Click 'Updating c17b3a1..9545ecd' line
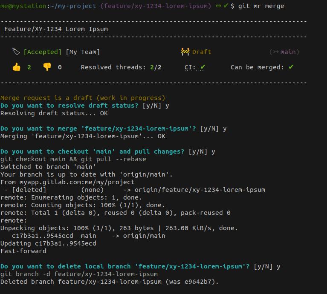Viewport: 327px width, 294px height. pos(48,243)
